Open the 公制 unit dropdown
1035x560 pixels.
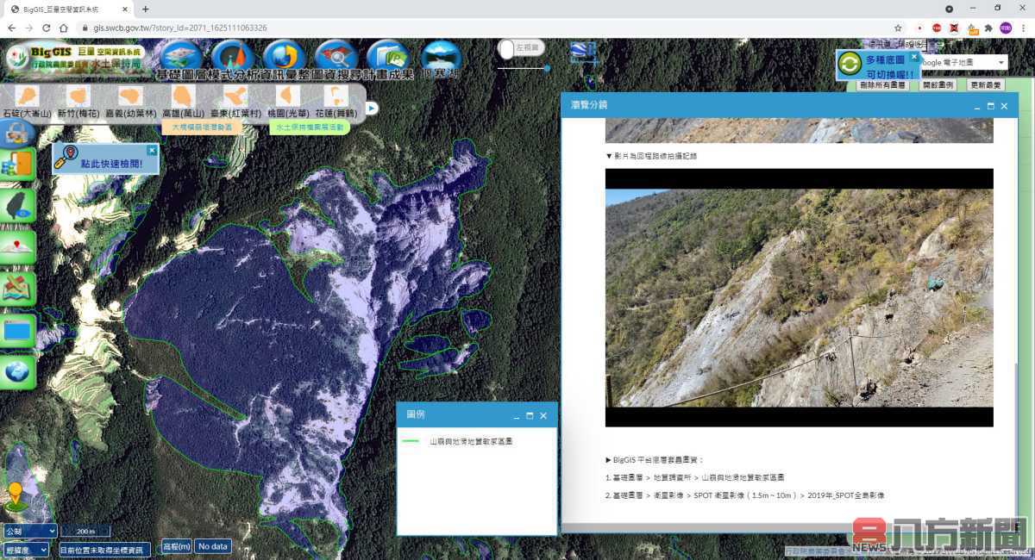click(x=29, y=531)
